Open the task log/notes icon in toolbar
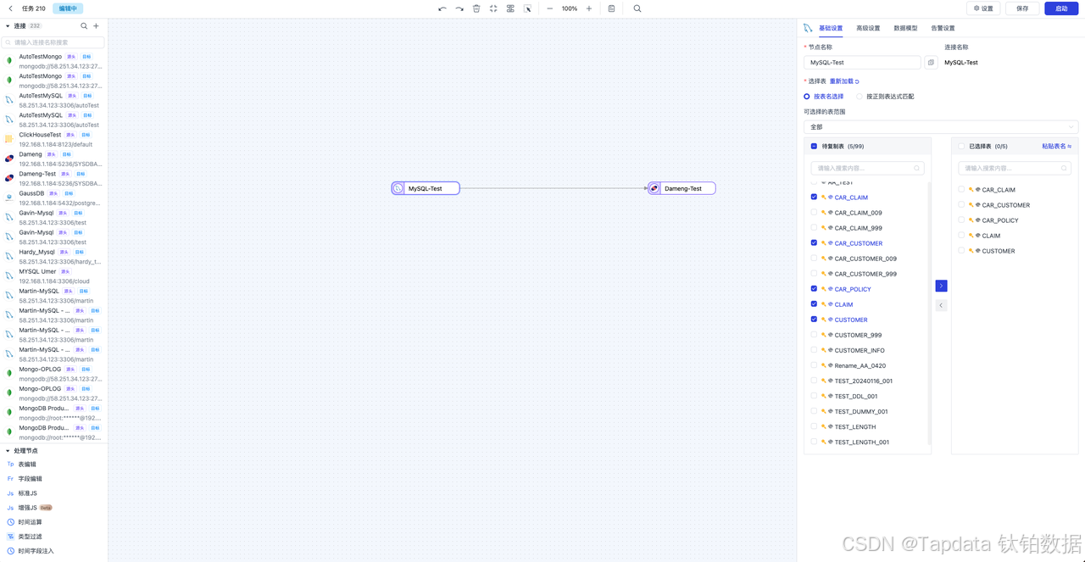The width and height of the screenshot is (1085, 562). [x=611, y=8]
